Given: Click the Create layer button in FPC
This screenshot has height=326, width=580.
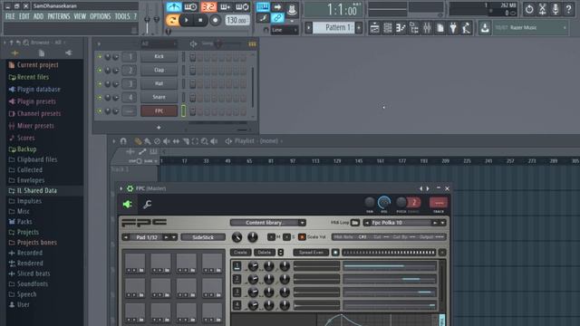Looking at the screenshot, I should 240,253.
